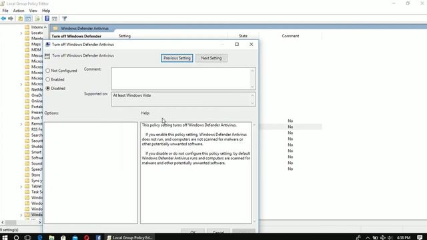Open Task View in the taskbar
This screenshot has width=427, height=240.
[x=28, y=237]
